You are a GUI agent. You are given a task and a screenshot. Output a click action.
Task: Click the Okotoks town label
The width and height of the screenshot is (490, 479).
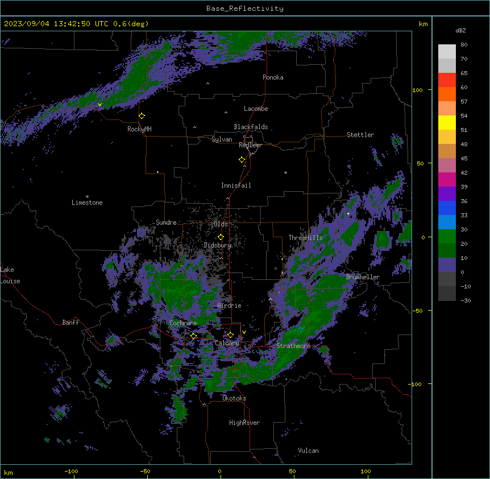(x=234, y=398)
